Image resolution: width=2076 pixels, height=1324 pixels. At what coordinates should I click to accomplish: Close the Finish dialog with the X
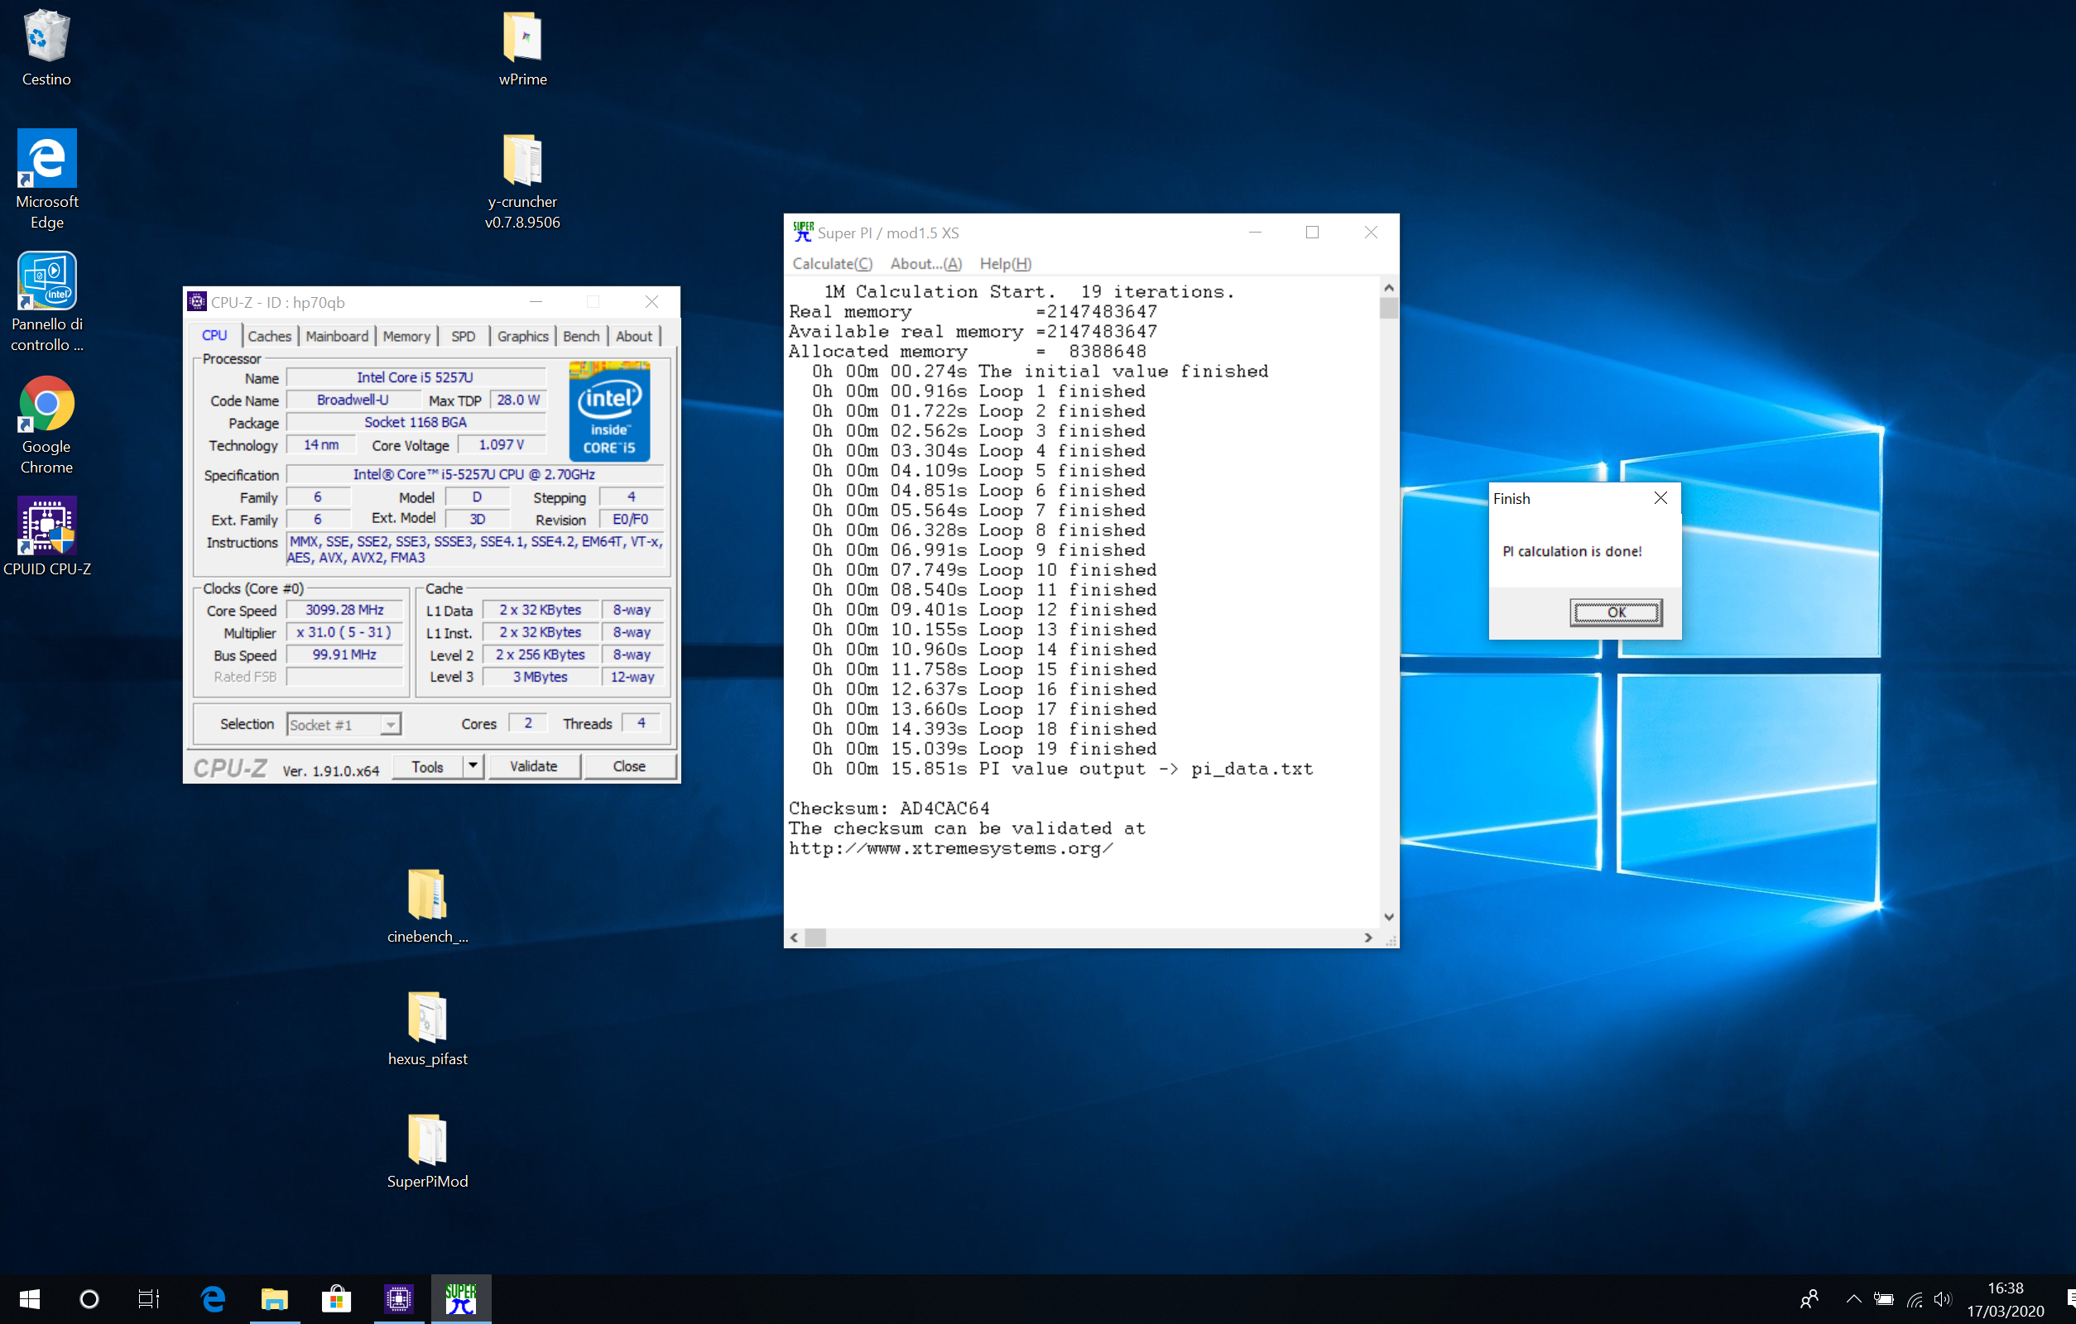tap(1660, 498)
